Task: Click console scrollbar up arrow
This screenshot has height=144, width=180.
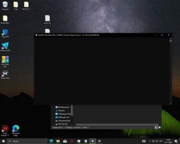Action: (x=171, y=38)
